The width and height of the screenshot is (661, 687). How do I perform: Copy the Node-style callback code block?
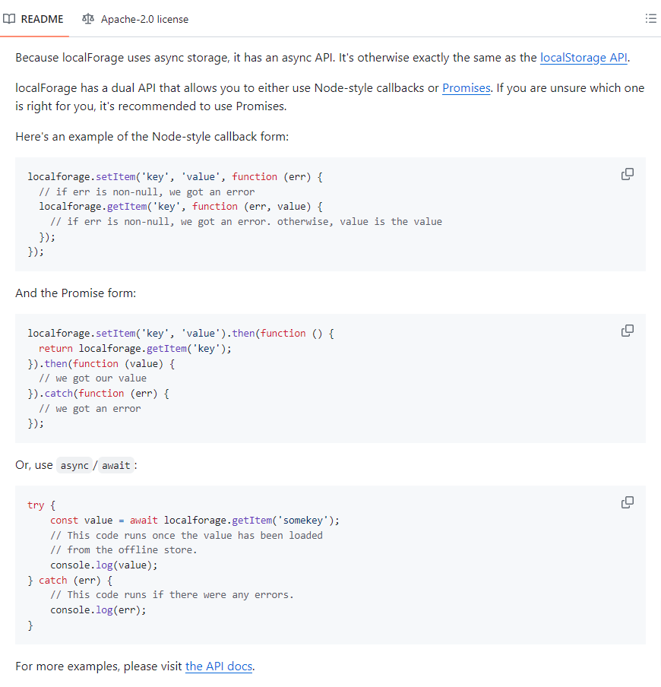point(628,174)
